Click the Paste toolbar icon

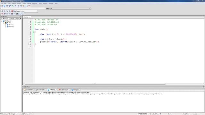point(23,6)
